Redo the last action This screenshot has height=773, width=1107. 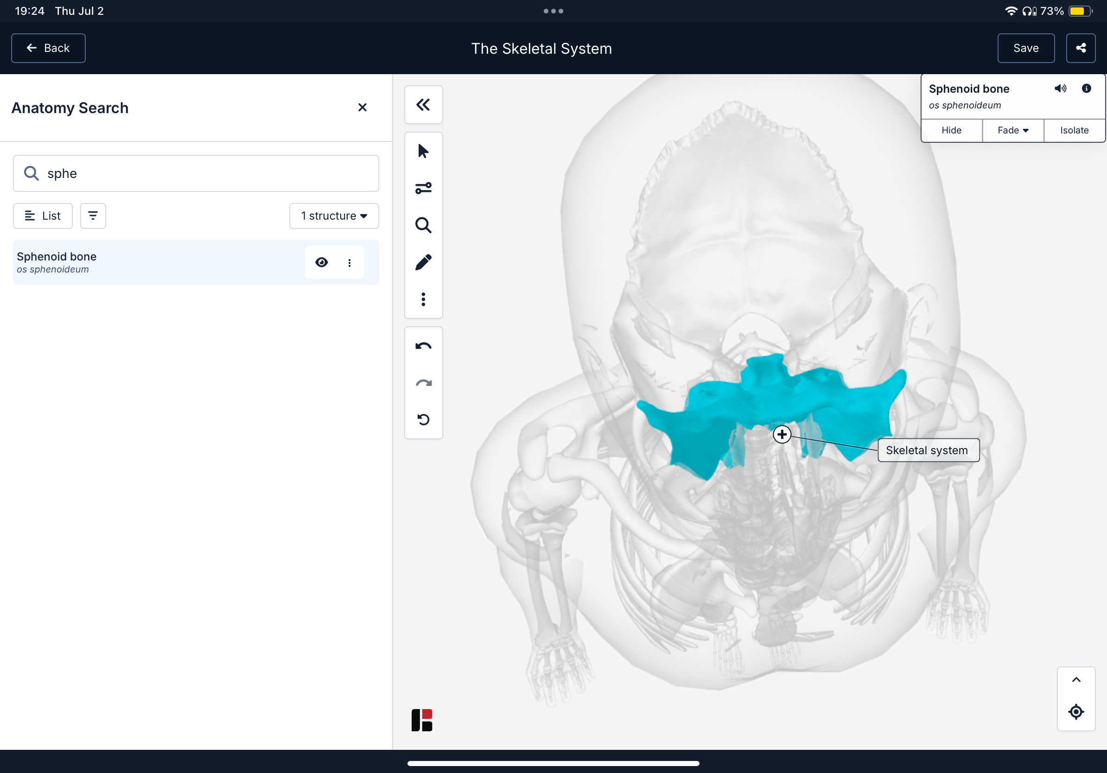click(x=423, y=383)
